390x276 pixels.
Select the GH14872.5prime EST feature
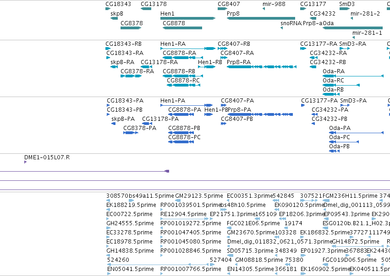coord(357,246)
